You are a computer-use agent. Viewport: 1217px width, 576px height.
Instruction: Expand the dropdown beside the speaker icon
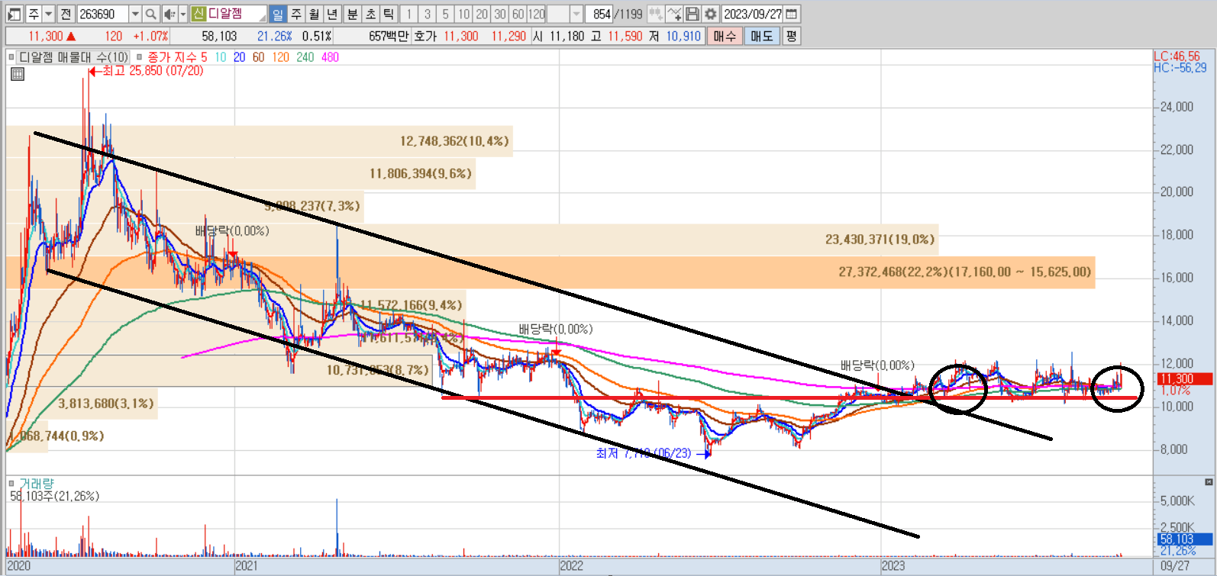182,14
